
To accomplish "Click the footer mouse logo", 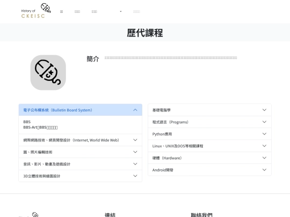I will tap(35, 215).
